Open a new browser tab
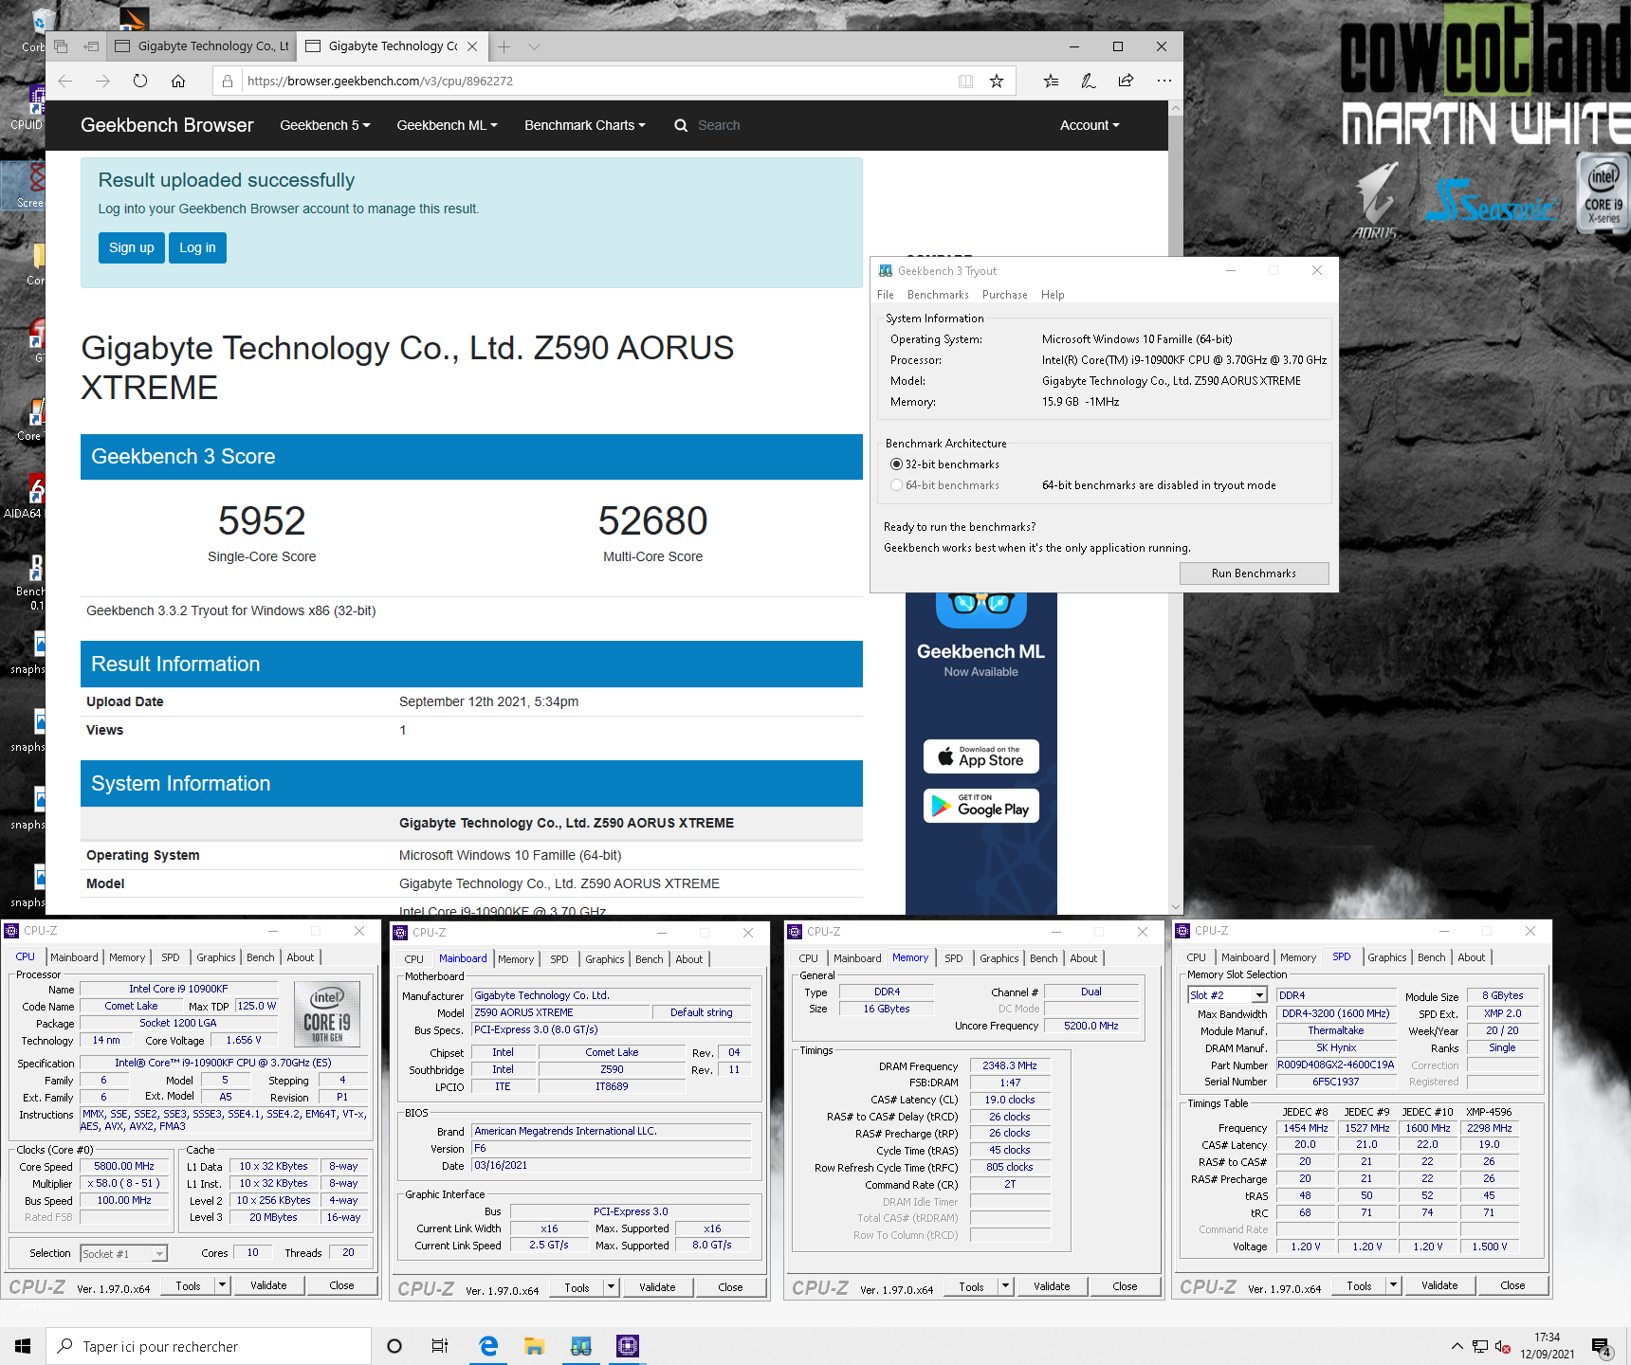 [x=504, y=46]
